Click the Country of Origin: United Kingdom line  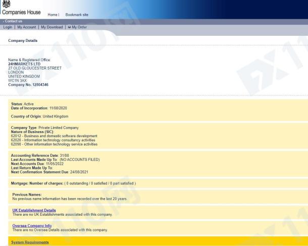click(x=40, y=116)
